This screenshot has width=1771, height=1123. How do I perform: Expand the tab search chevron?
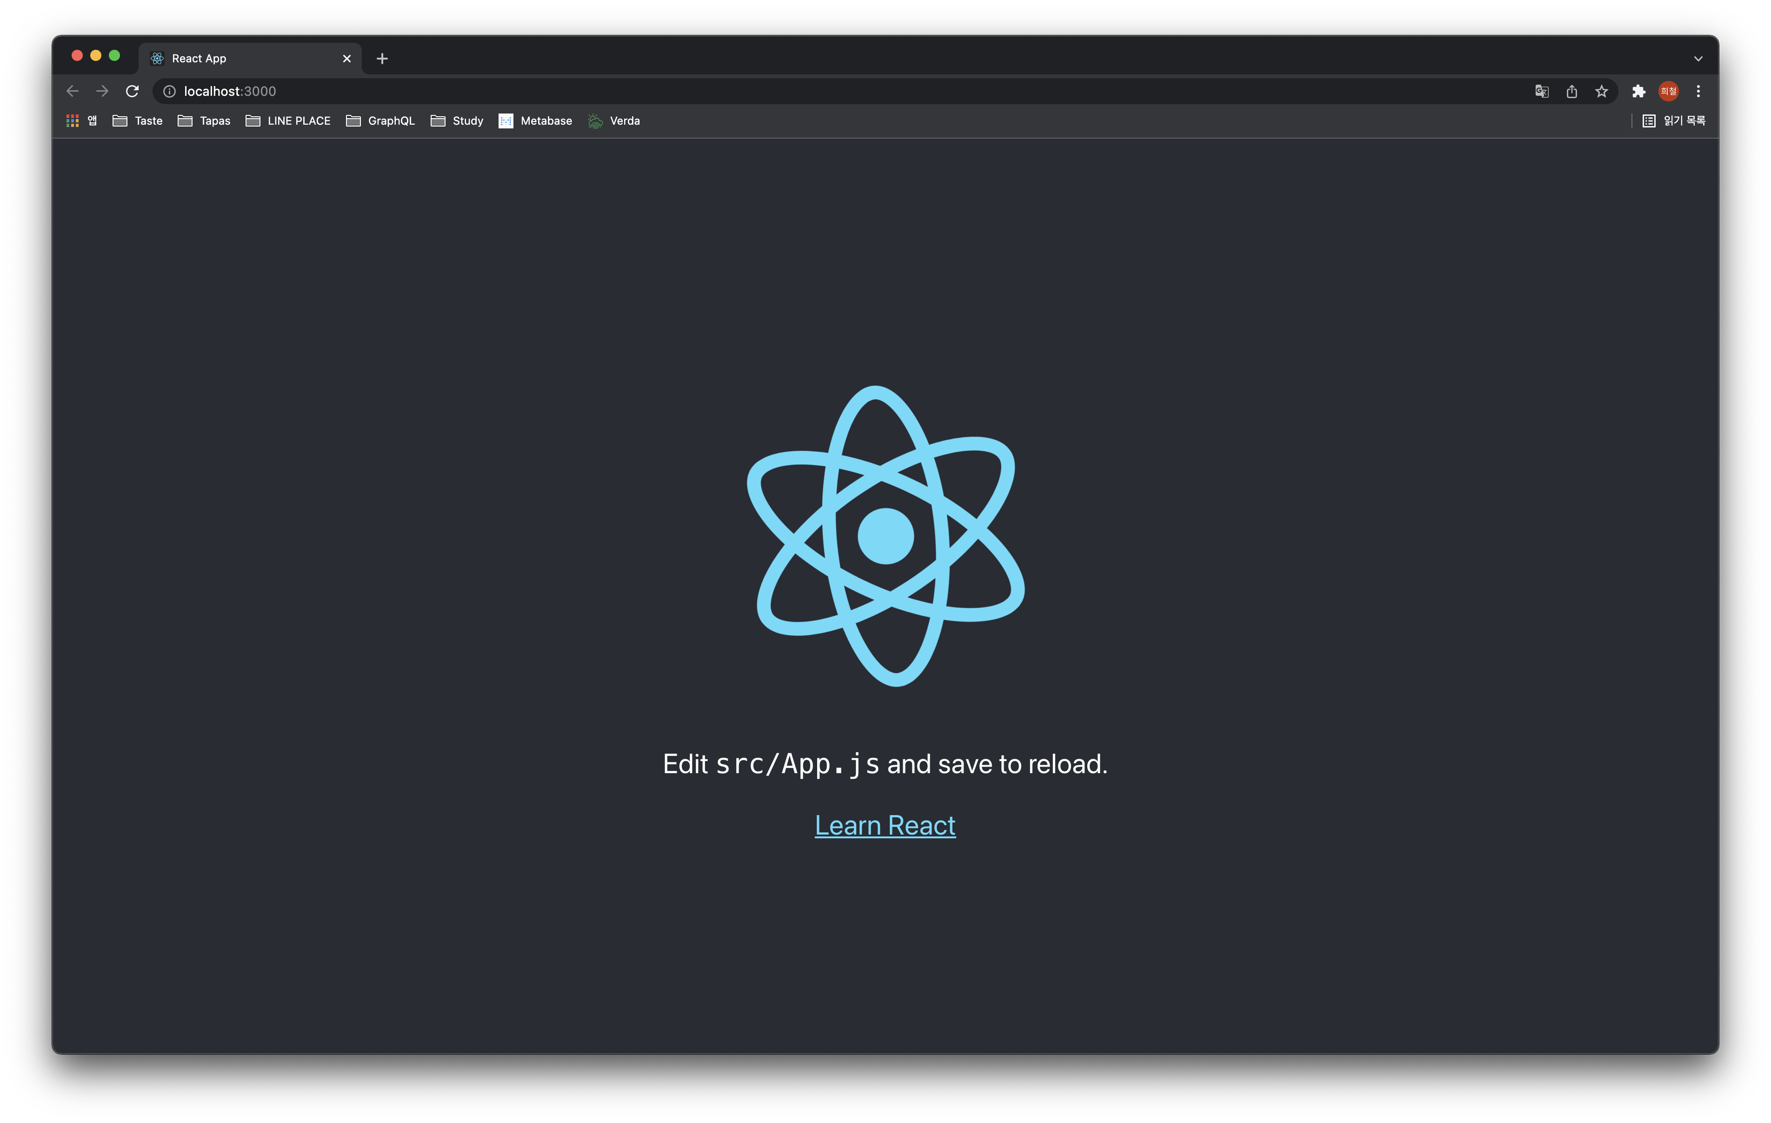(x=1698, y=59)
